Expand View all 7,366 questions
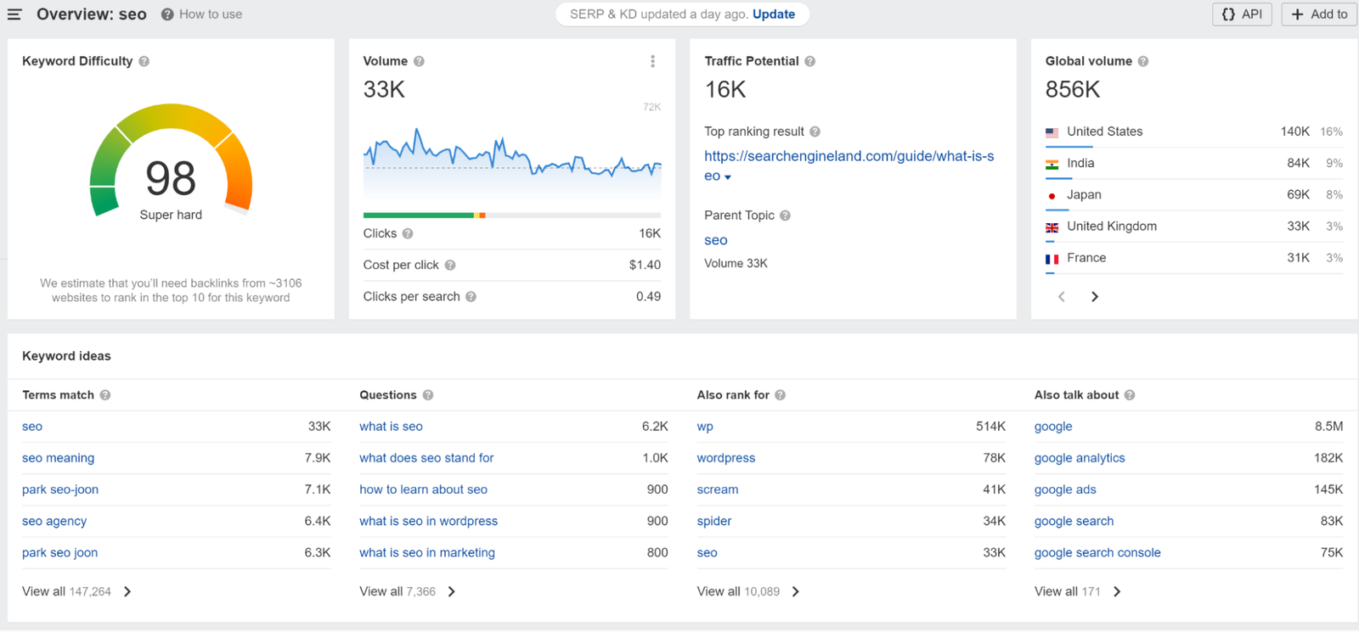 [408, 591]
